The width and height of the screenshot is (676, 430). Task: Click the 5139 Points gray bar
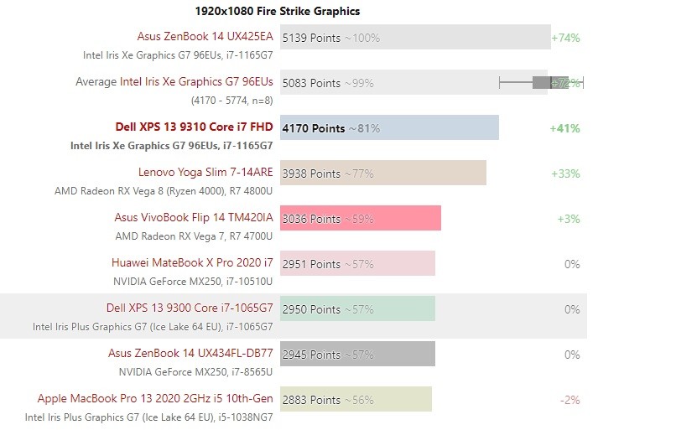[x=415, y=37]
